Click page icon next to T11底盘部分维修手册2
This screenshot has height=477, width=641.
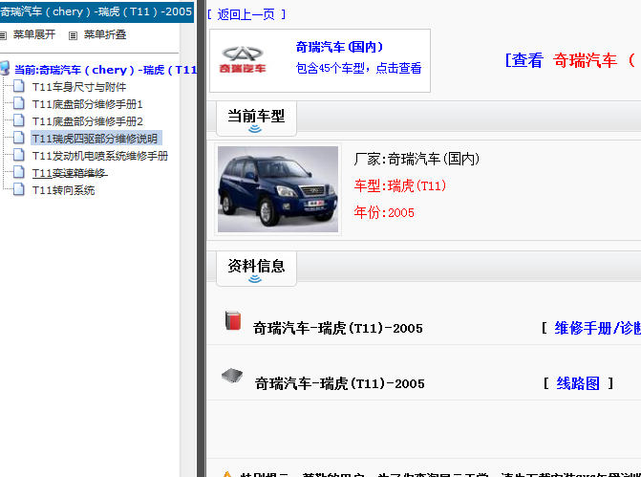tap(19, 120)
